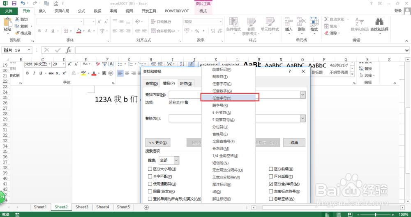The image size is (411, 217).
Task: Cut the selection with the scissors icon
Action: [21, 19]
